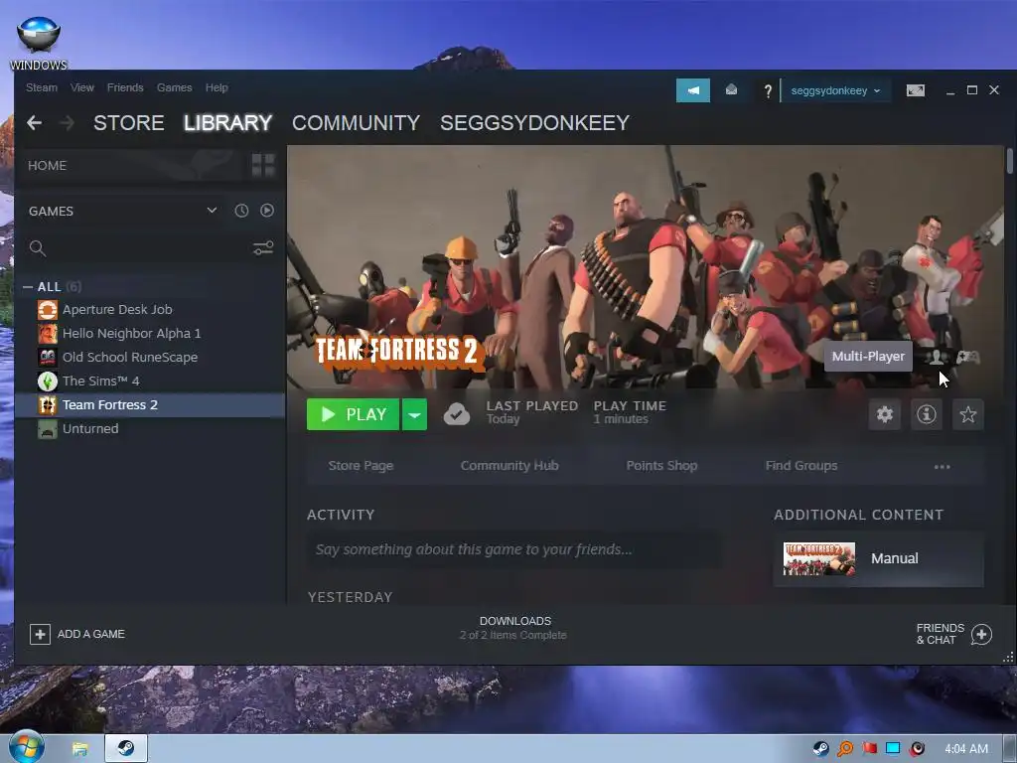Open friends and chat plus icon

tap(981, 634)
